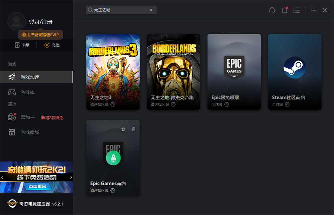Viewport: 334px width, 215px height.
Task: Favorite Epic Games商店 with the star icon
Action: (x=123, y=129)
